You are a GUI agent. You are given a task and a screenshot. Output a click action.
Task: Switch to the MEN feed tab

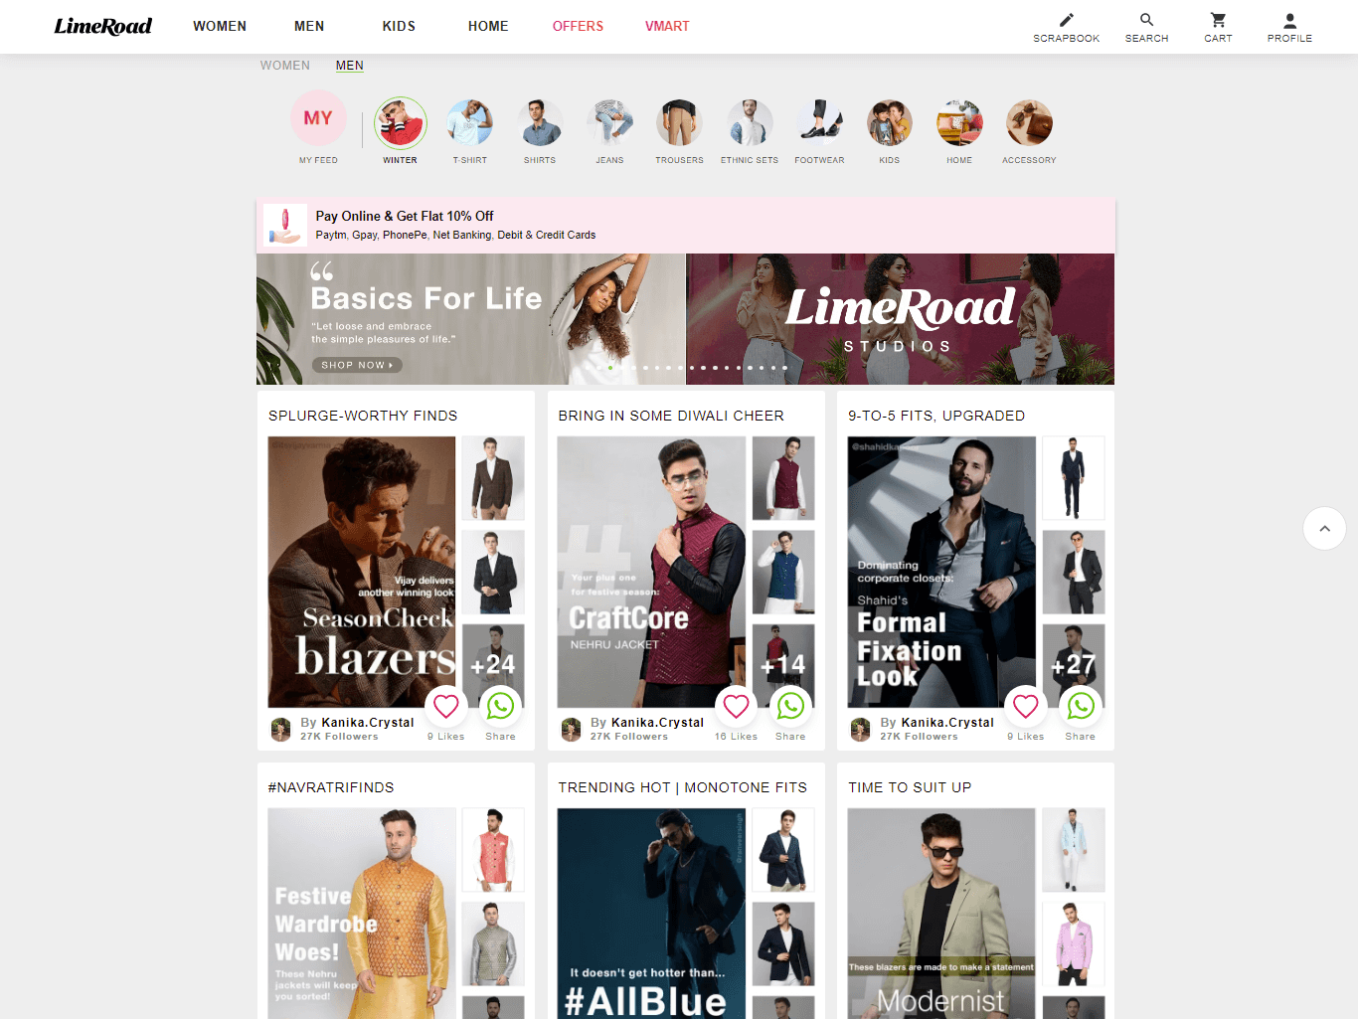click(350, 66)
